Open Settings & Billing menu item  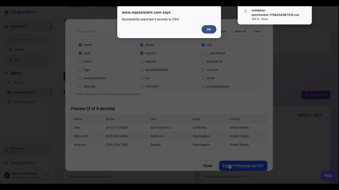click(x=22, y=163)
